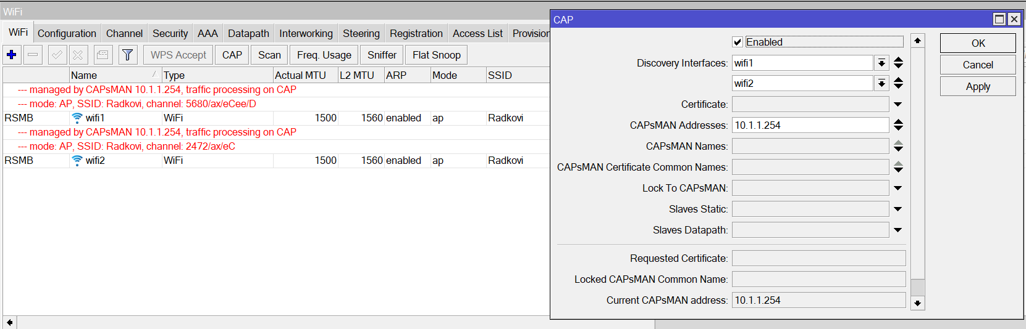Toggle the Enabled checkbox in CAP dialog
Image resolution: width=1026 pixels, height=329 pixels.
pyautogui.click(x=738, y=42)
